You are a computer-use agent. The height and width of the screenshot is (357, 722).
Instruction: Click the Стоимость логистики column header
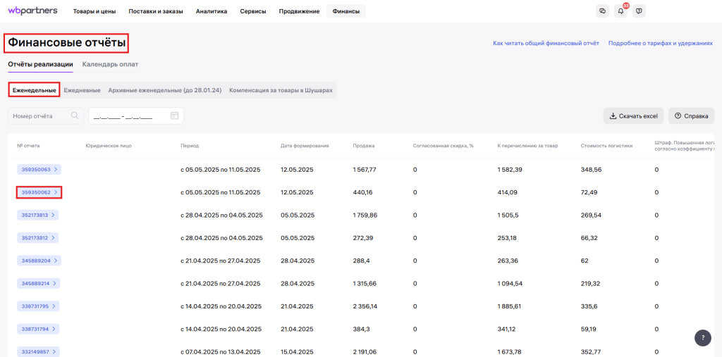point(607,146)
